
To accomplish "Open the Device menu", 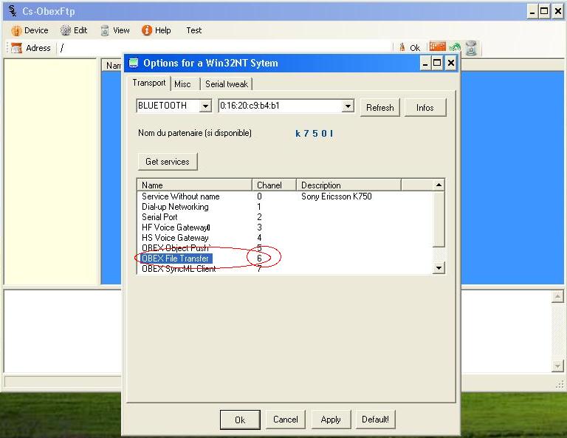I will tap(30, 30).
